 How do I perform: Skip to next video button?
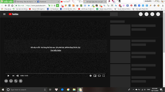pos(13,76)
